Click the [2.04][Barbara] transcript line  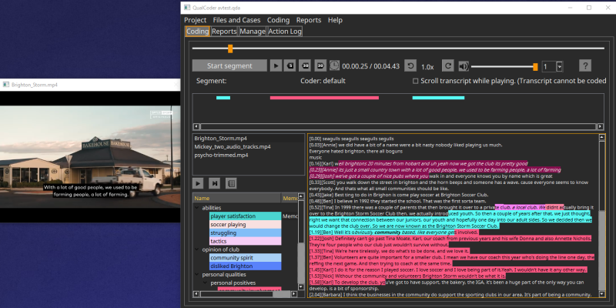pos(450,294)
